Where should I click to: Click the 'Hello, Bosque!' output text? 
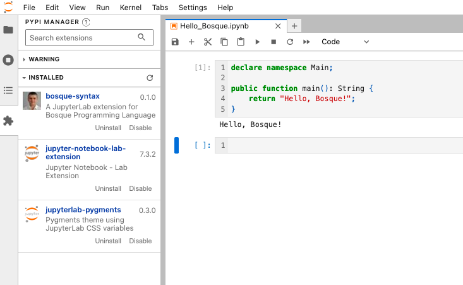pos(250,124)
